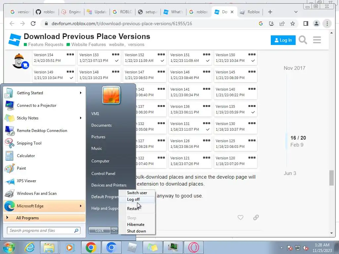Image resolution: width=339 pixels, height=254 pixels.
Task: Click the blue Log In button
Action: 283,40
